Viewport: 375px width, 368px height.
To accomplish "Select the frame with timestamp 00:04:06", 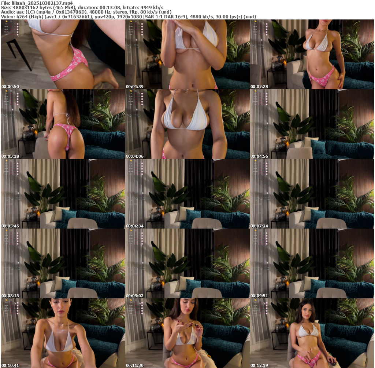I will (x=187, y=124).
